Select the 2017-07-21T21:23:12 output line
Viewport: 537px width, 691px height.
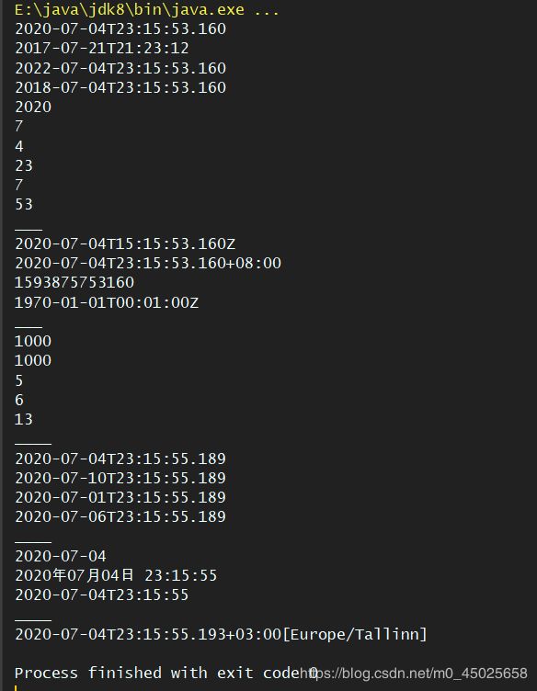(x=102, y=48)
